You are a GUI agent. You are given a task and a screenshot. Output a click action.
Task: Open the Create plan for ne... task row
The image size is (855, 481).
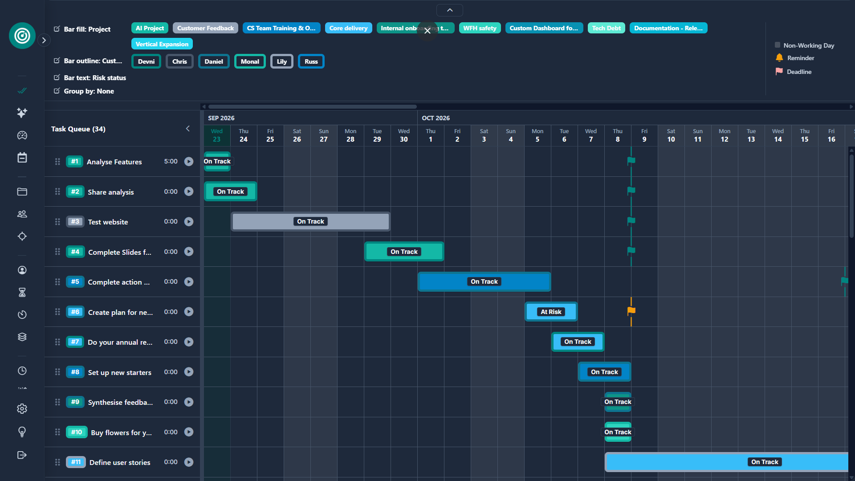[x=122, y=312]
